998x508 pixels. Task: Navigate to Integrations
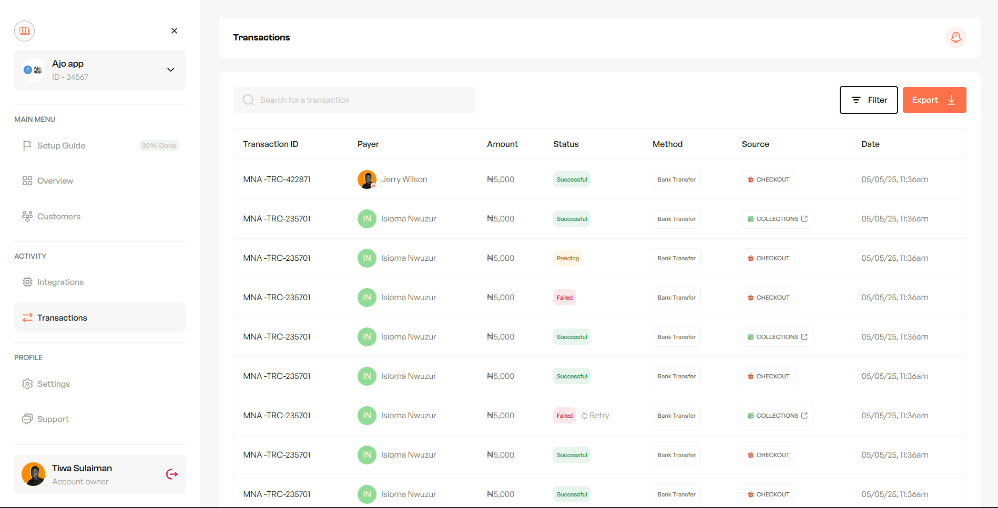coord(60,282)
